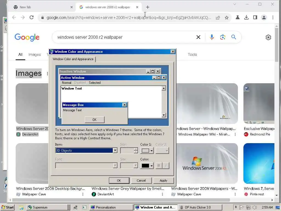Open the Color 1 swatch dropdown
The width and height of the screenshot is (281, 211).
tap(147, 151)
